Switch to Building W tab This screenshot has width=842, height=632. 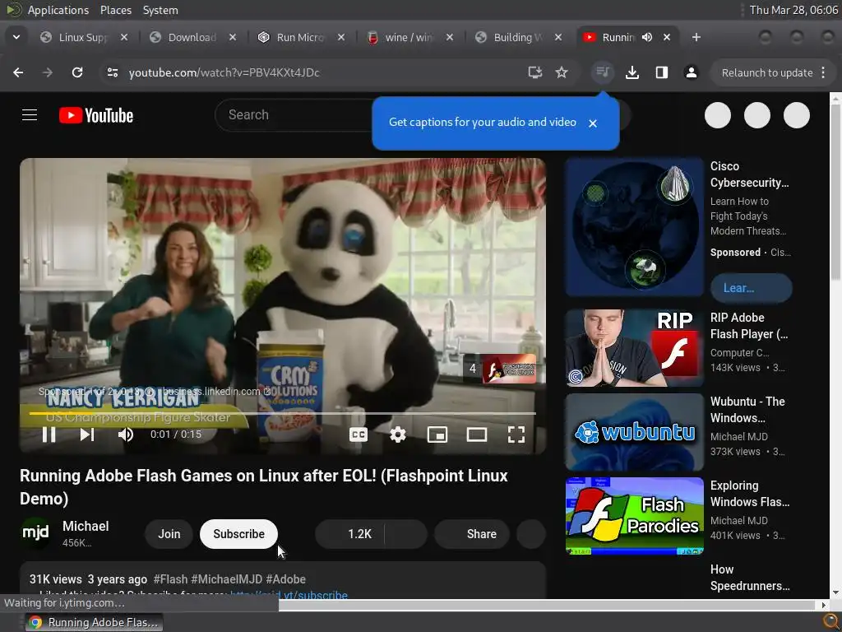pyautogui.click(x=516, y=37)
